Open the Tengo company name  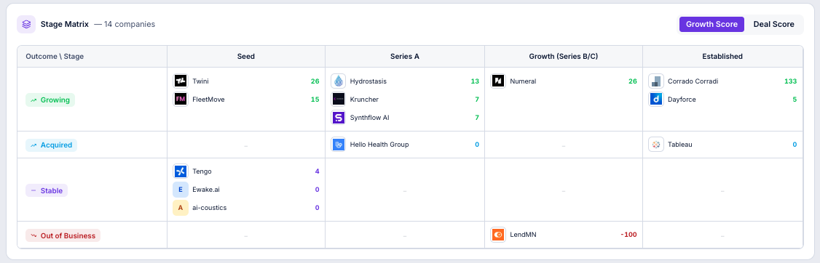[202, 171]
